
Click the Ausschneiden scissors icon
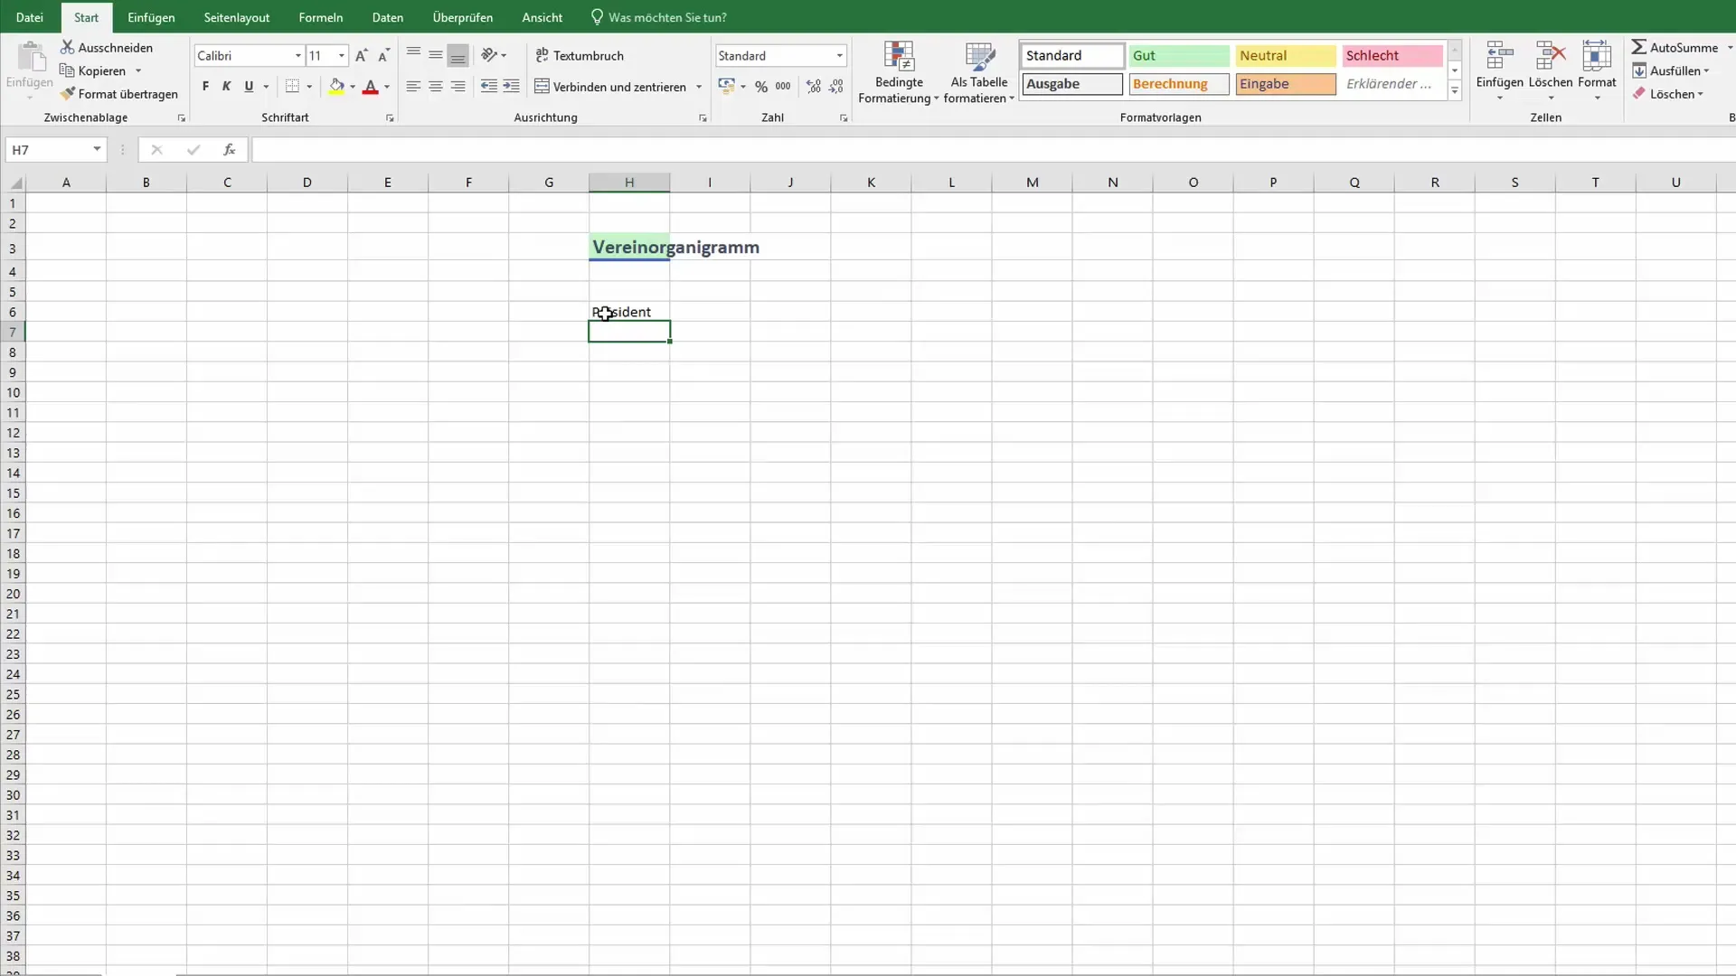[67, 47]
